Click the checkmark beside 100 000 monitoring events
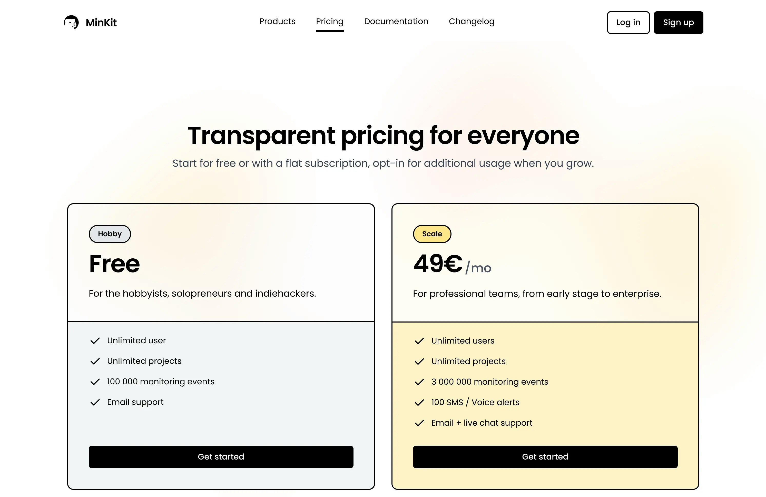Image resolution: width=766 pixels, height=497 pixels. (x=95, y=382)
